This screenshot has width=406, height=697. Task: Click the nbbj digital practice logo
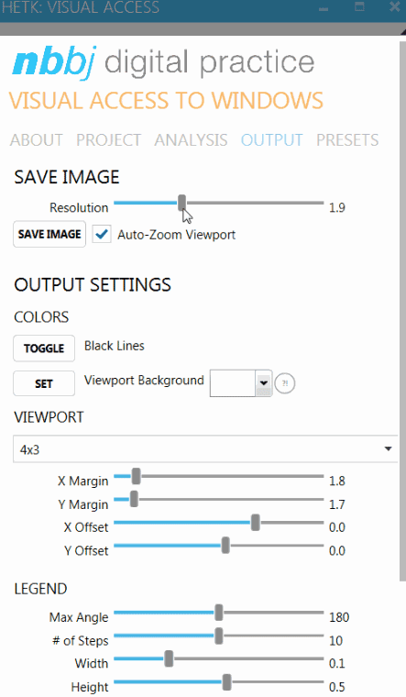tap(163, 62)
